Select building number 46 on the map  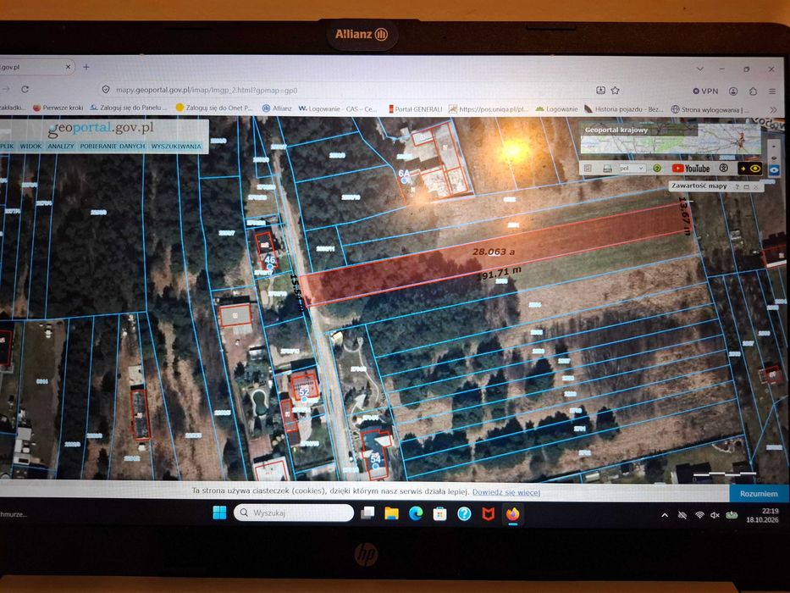tap(269, 260)
